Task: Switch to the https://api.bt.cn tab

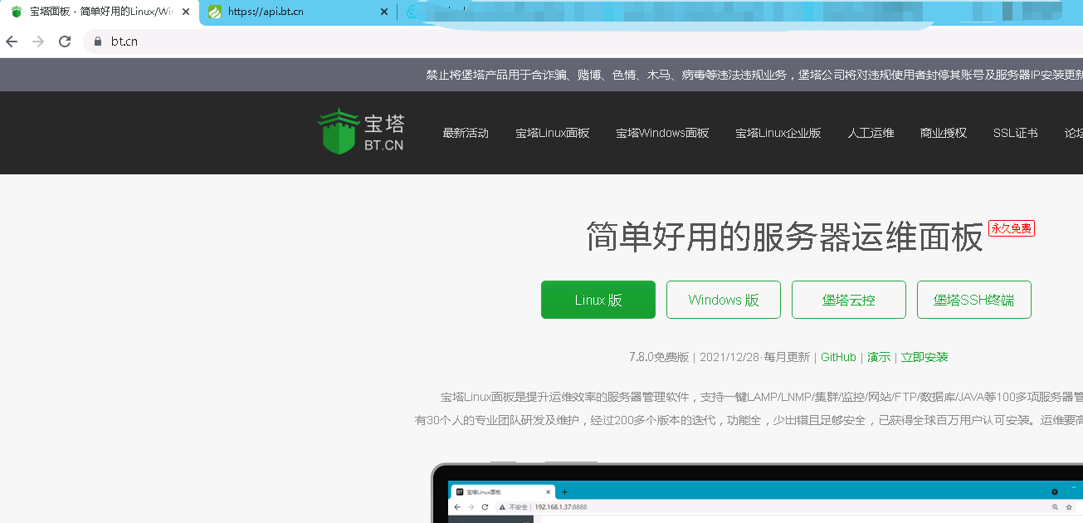Action: click(x=298, y=12)
